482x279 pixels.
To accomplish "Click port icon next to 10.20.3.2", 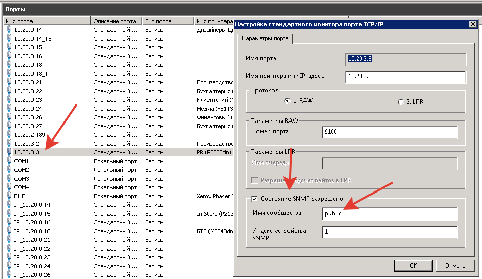I will [x=9, y=144].
